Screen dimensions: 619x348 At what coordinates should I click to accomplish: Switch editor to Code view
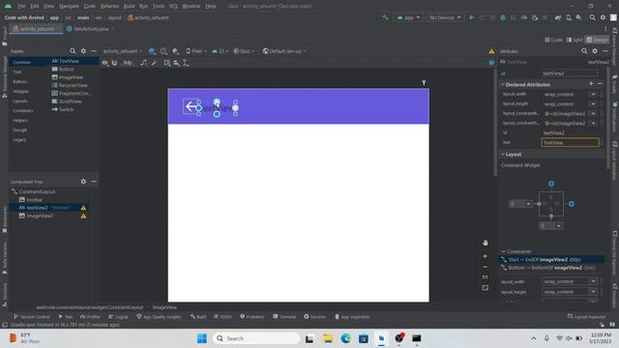[x=554, y=40]
